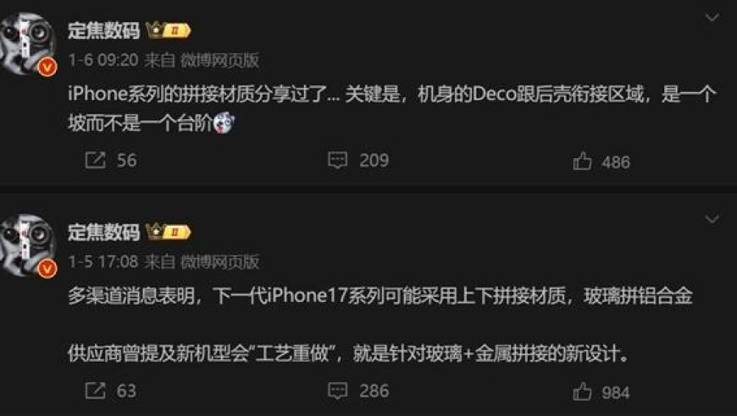Open the 1-5 17:08 timestamp link
Screen dimensions: 737x416
(x=103, y=262)
